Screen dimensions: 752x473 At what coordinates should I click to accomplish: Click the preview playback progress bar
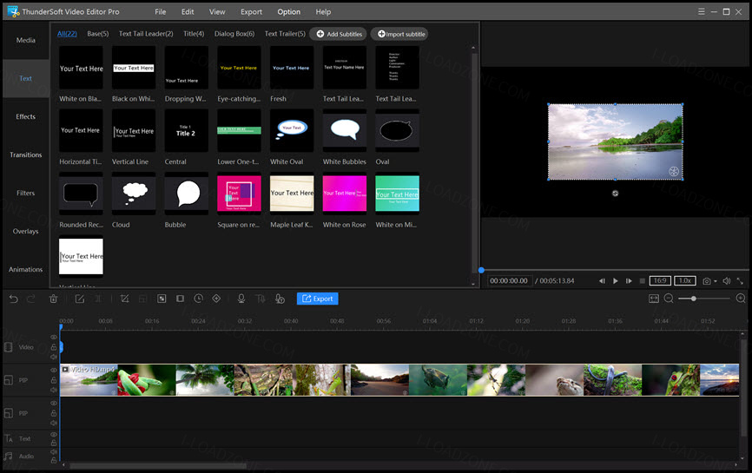pyautogui.click(x=616, y=270)
